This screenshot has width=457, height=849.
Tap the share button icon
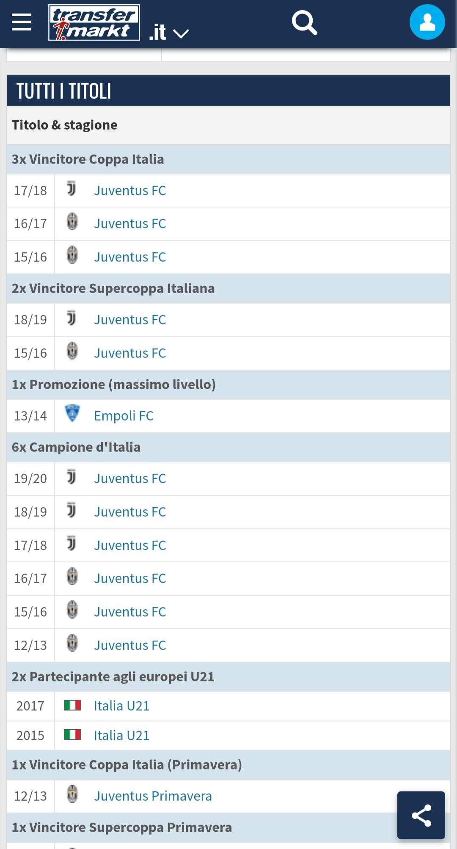421,815
